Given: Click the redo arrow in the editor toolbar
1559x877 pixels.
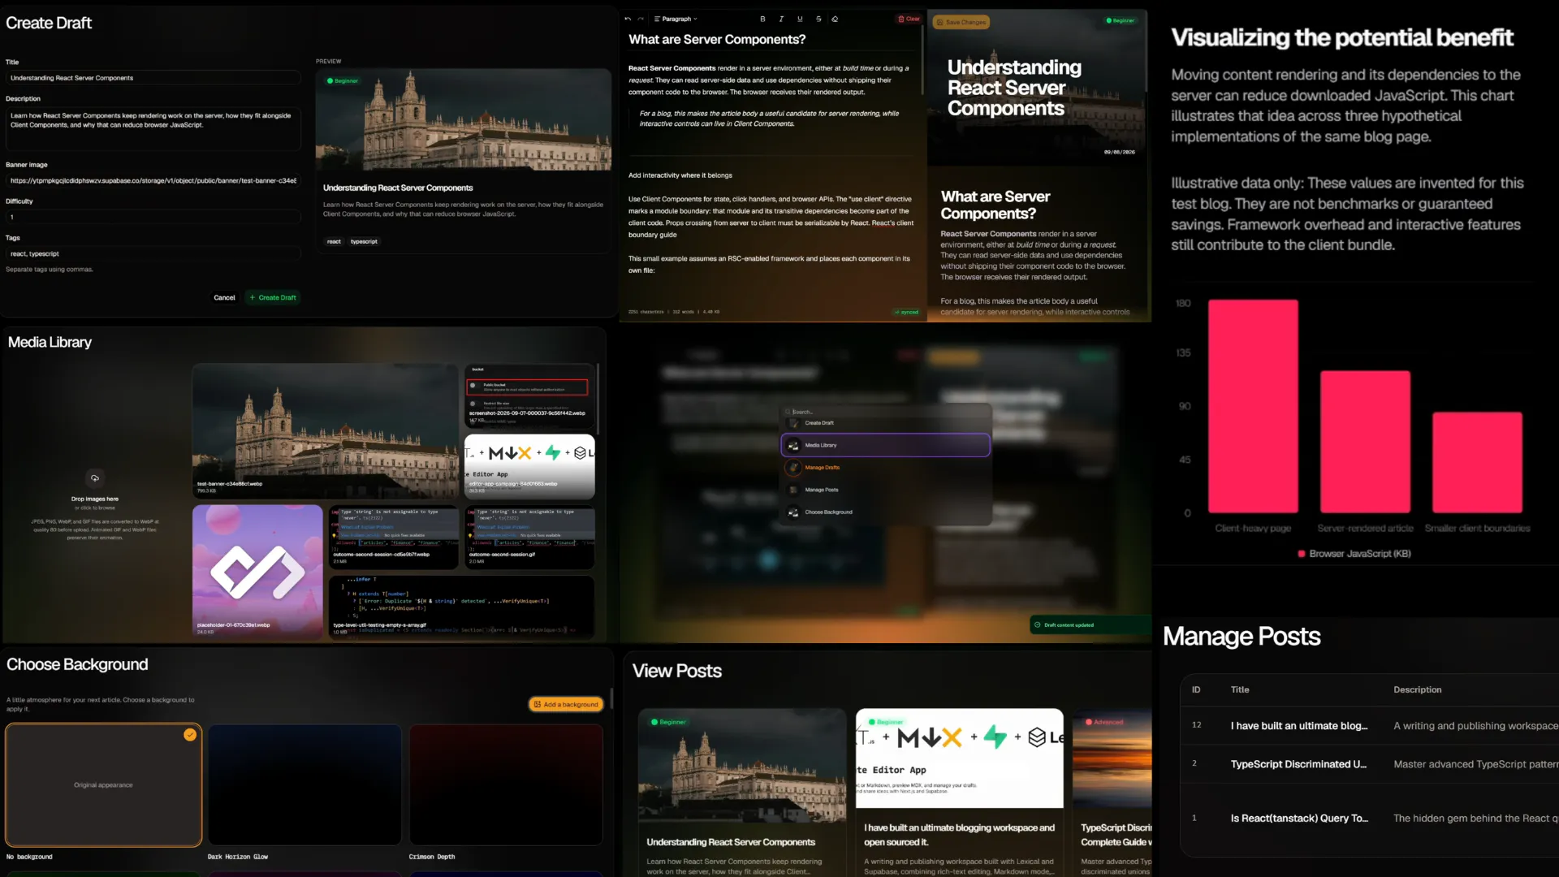Looking at the screenshot, I should [641, 19].
